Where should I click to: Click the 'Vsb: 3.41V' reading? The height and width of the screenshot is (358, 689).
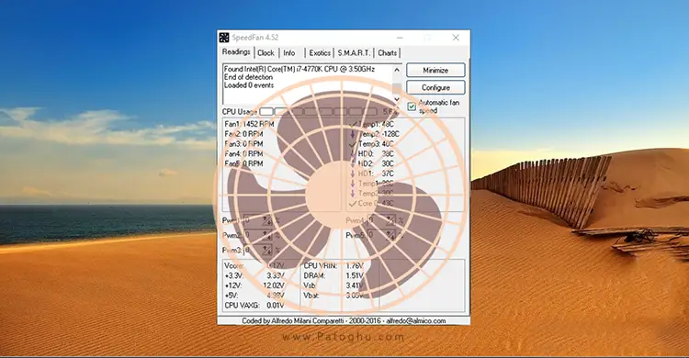point(333,285)
